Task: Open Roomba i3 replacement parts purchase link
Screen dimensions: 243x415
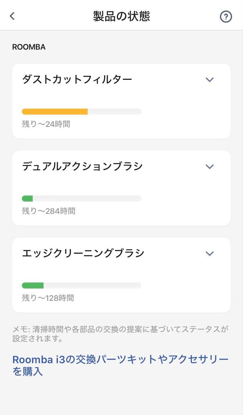Action: point(120,365)
